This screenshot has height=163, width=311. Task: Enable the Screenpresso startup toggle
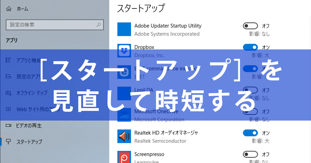coord(250,154)
